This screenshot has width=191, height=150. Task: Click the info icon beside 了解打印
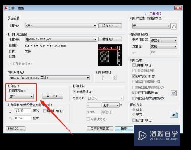coord(146,14)
